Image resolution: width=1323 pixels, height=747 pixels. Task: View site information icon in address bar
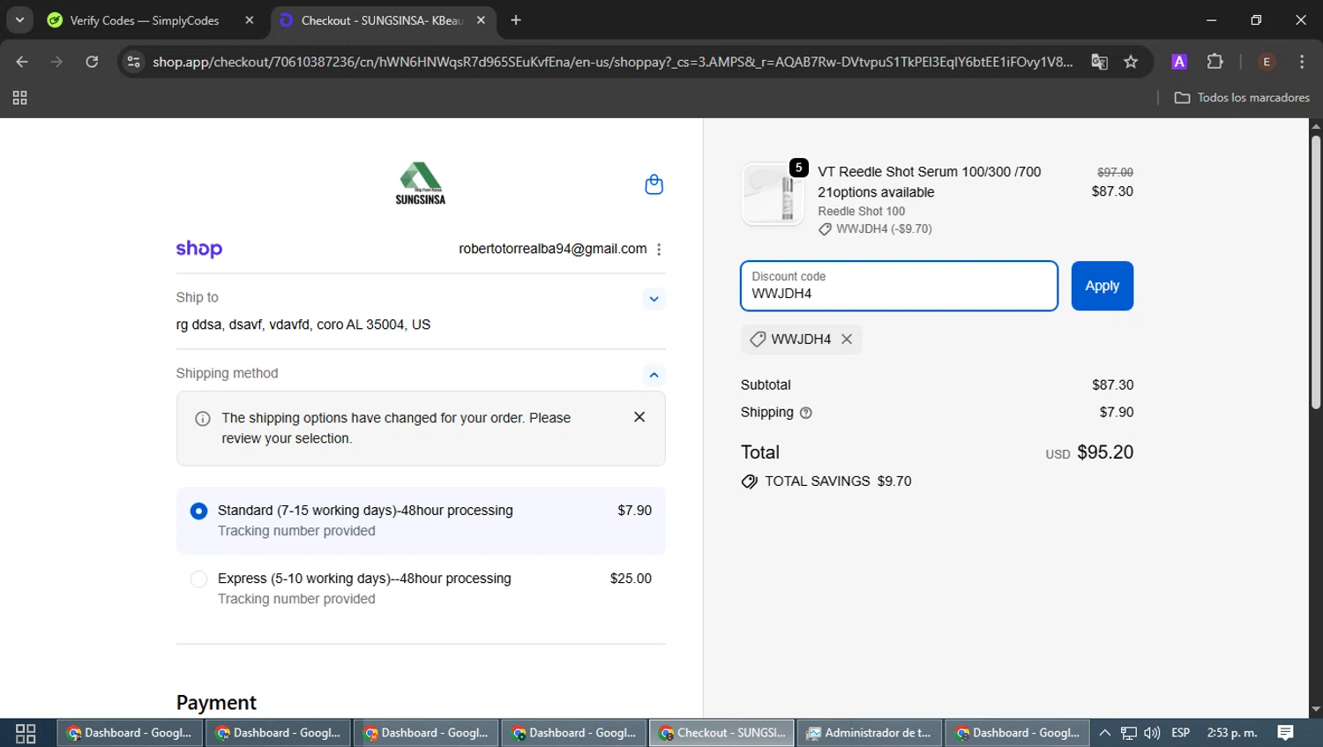coord(133,62)
